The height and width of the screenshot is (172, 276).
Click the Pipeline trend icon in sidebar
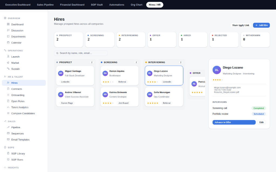coord(8,127)
